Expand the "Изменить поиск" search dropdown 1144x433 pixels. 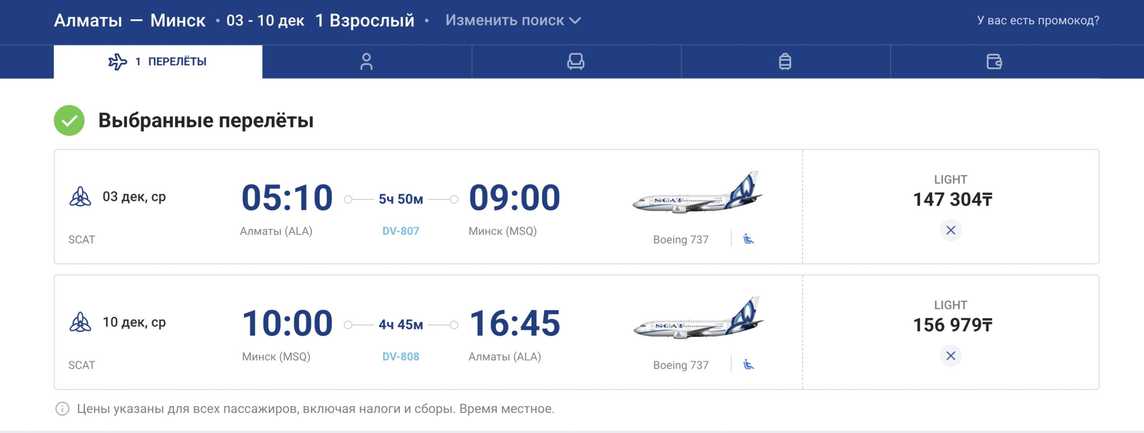(513, 21)
